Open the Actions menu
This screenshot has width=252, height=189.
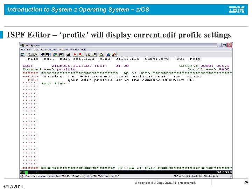(64, 50)
